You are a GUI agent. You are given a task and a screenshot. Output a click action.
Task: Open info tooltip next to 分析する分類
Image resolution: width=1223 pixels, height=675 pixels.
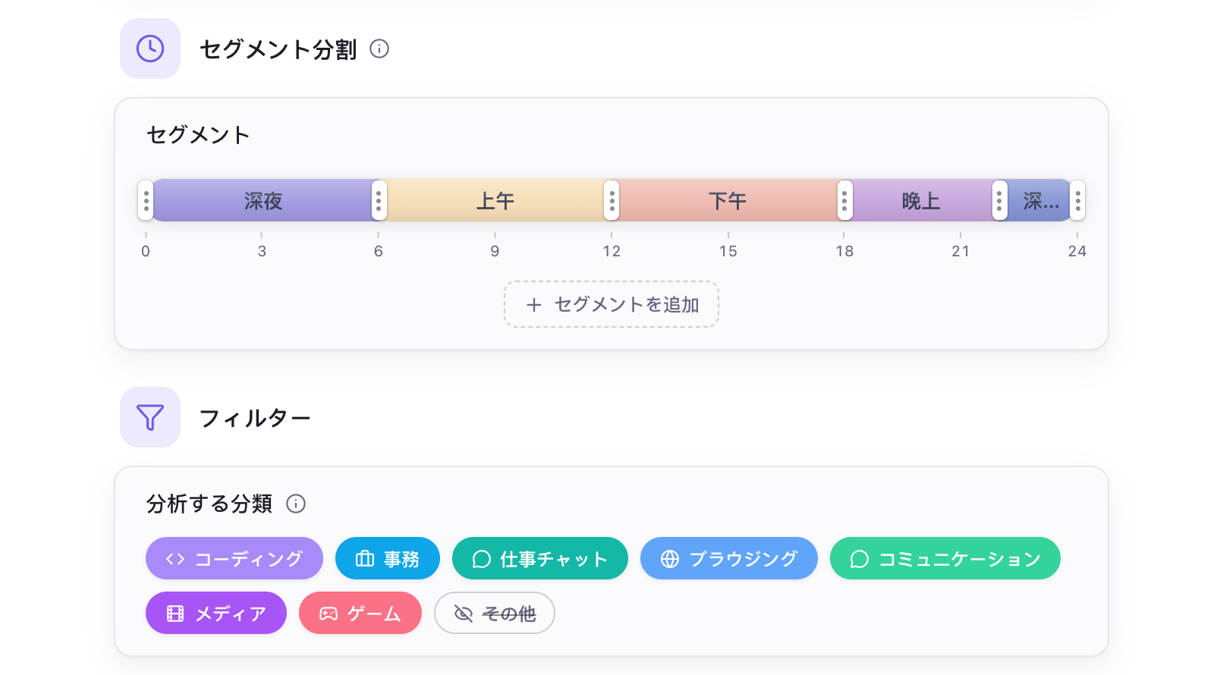click(296, 504)
